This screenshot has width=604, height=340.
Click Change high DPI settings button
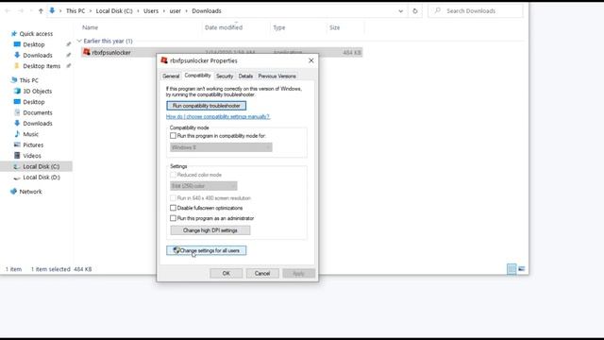coord(210,230)
